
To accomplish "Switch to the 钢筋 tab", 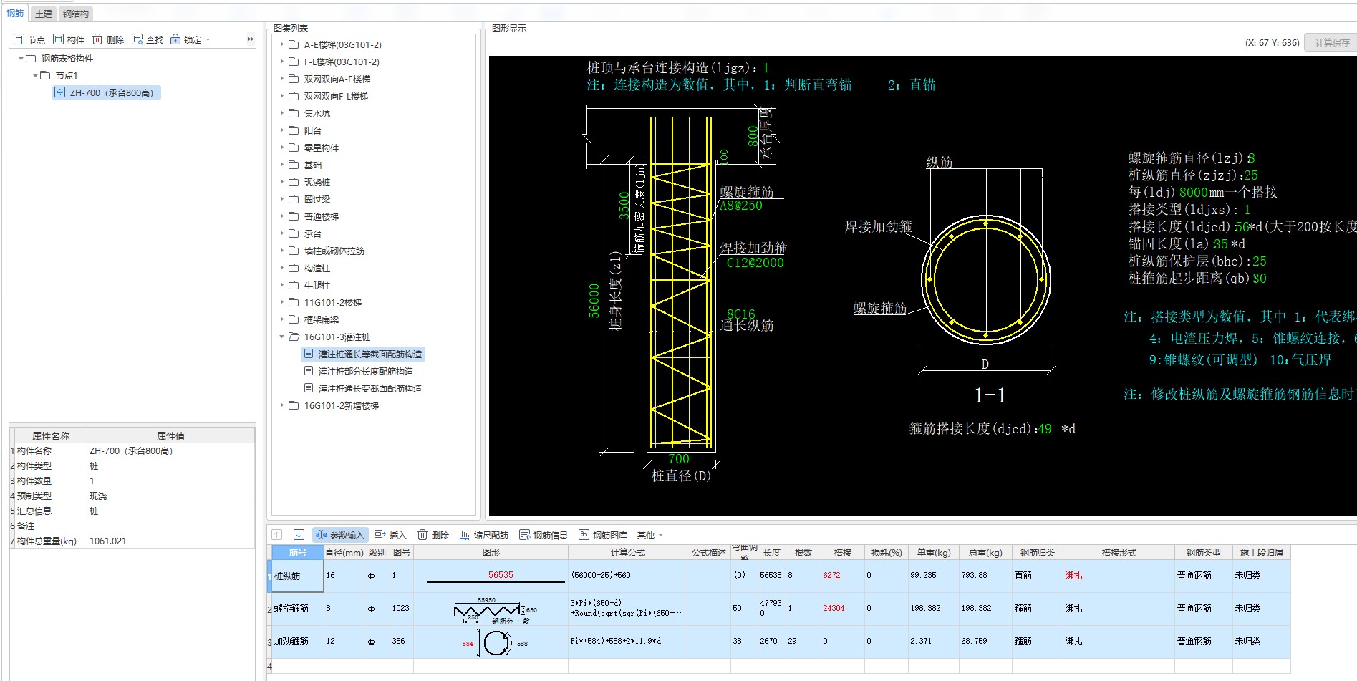I will (x=15, y=14).
